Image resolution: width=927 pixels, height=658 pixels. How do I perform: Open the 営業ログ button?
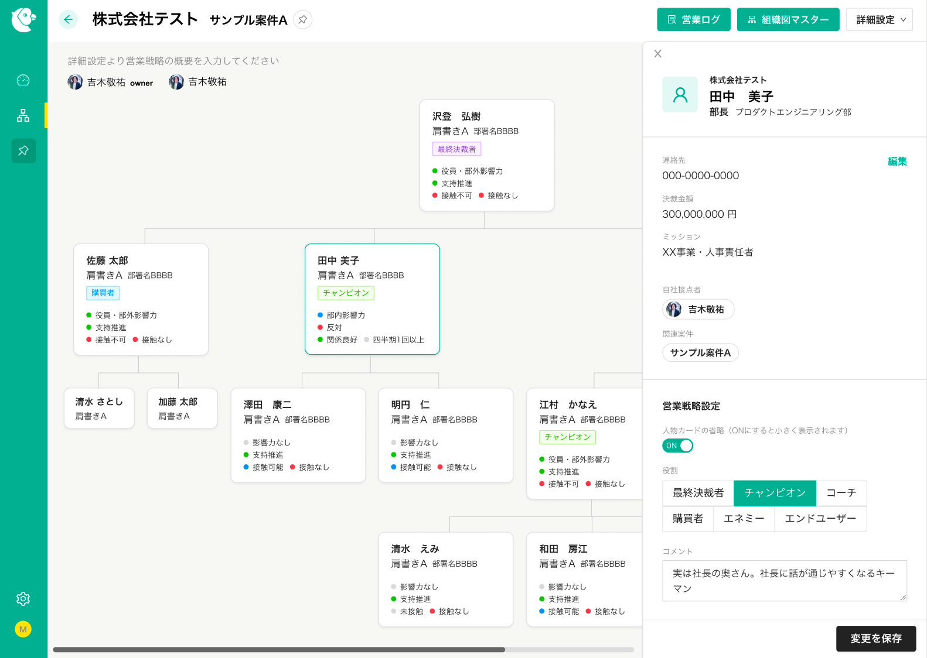coord(694,20)
